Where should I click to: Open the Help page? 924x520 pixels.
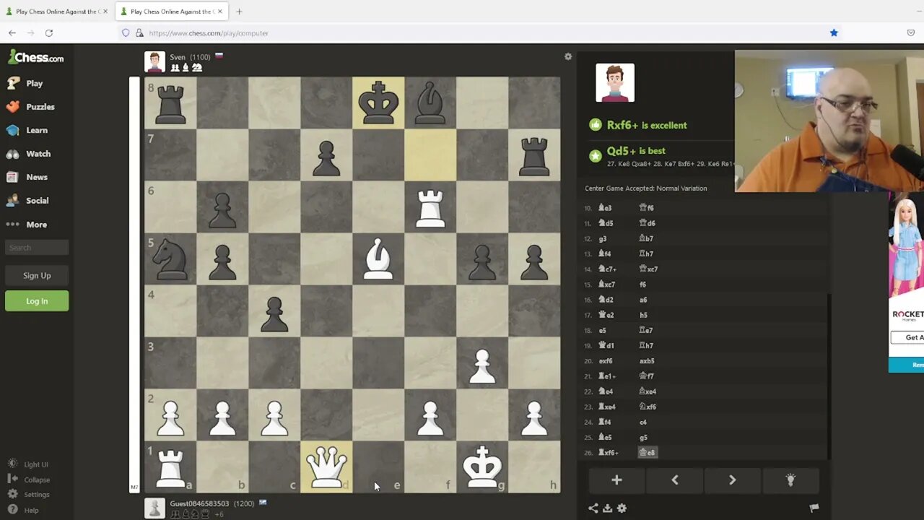pos(23,510)
